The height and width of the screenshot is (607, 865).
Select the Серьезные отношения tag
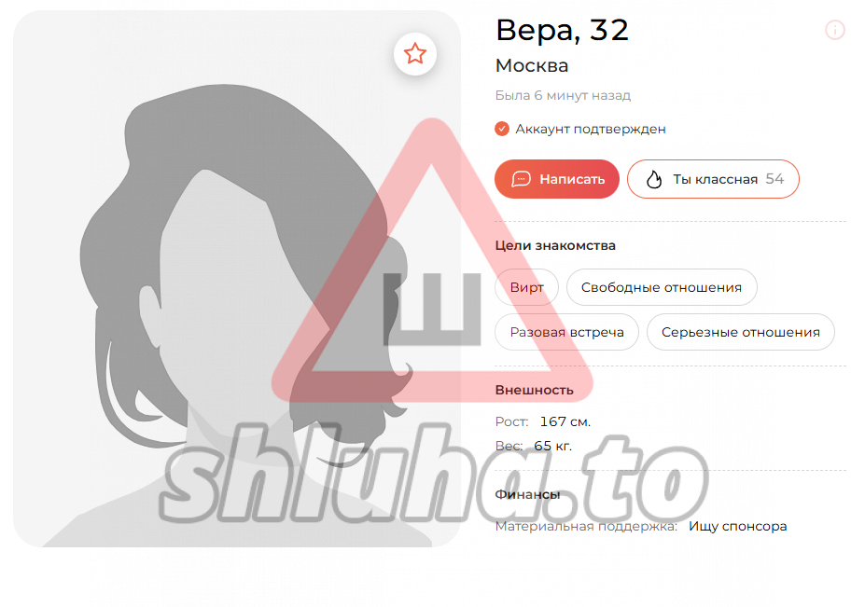pos(740,332)
